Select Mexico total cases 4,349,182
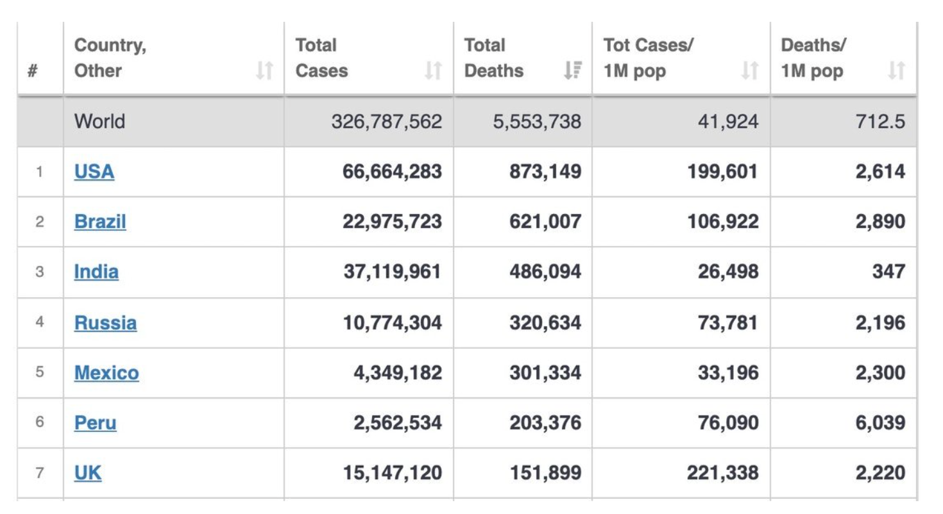 (398, 372)
